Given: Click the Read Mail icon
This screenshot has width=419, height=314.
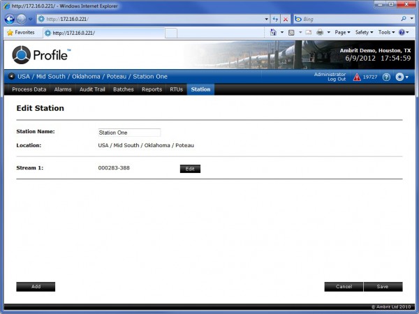Looking at the screenshot, I should 309,32.
